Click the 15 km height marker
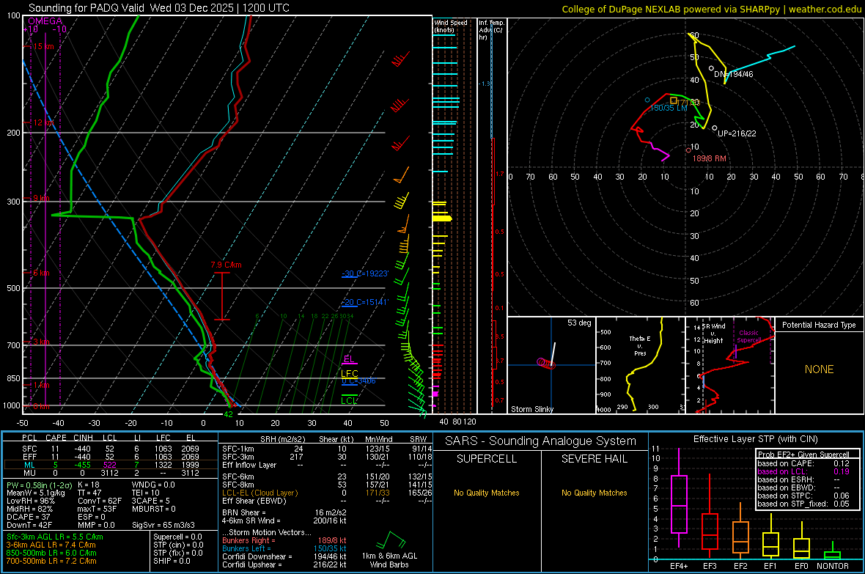This screenshot has height=574, width=865. point(43,46)
